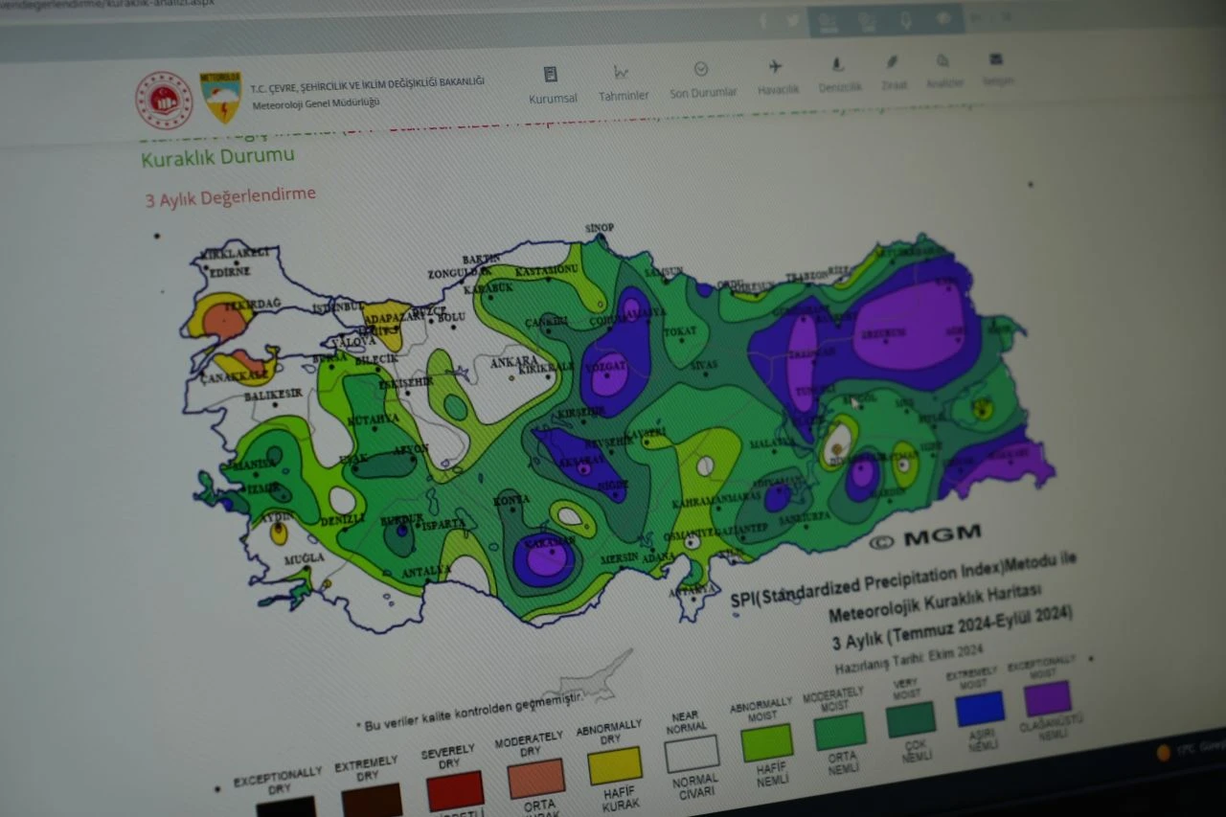Screen dimensions: 1226x817
Task: Click the Denizcilik anchor icon
Action: coord(837,63)
